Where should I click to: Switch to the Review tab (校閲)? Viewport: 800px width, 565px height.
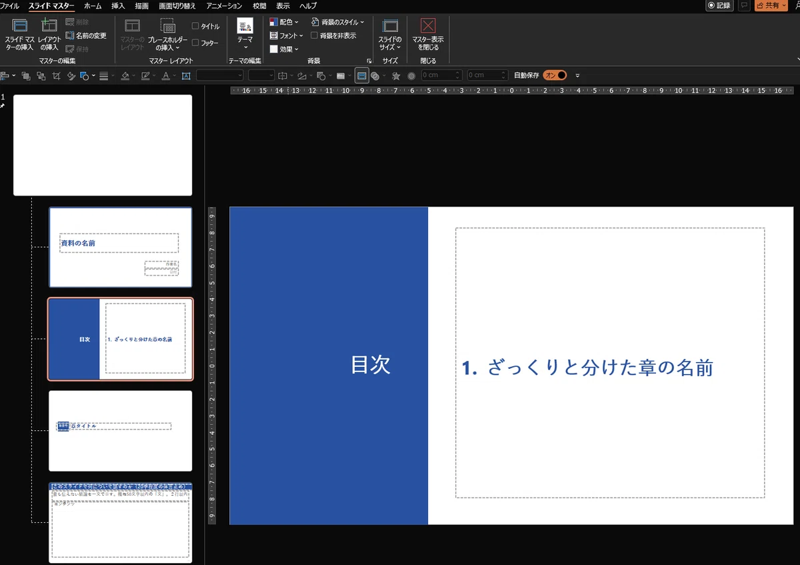[259, 5]
